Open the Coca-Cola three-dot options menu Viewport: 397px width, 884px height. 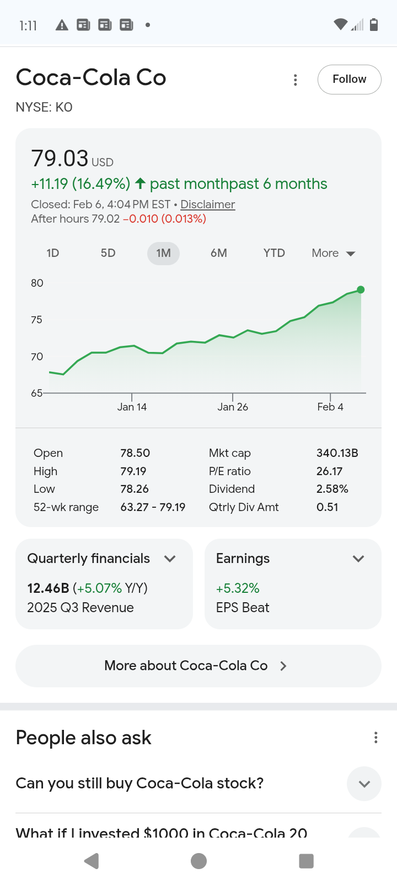296,80
